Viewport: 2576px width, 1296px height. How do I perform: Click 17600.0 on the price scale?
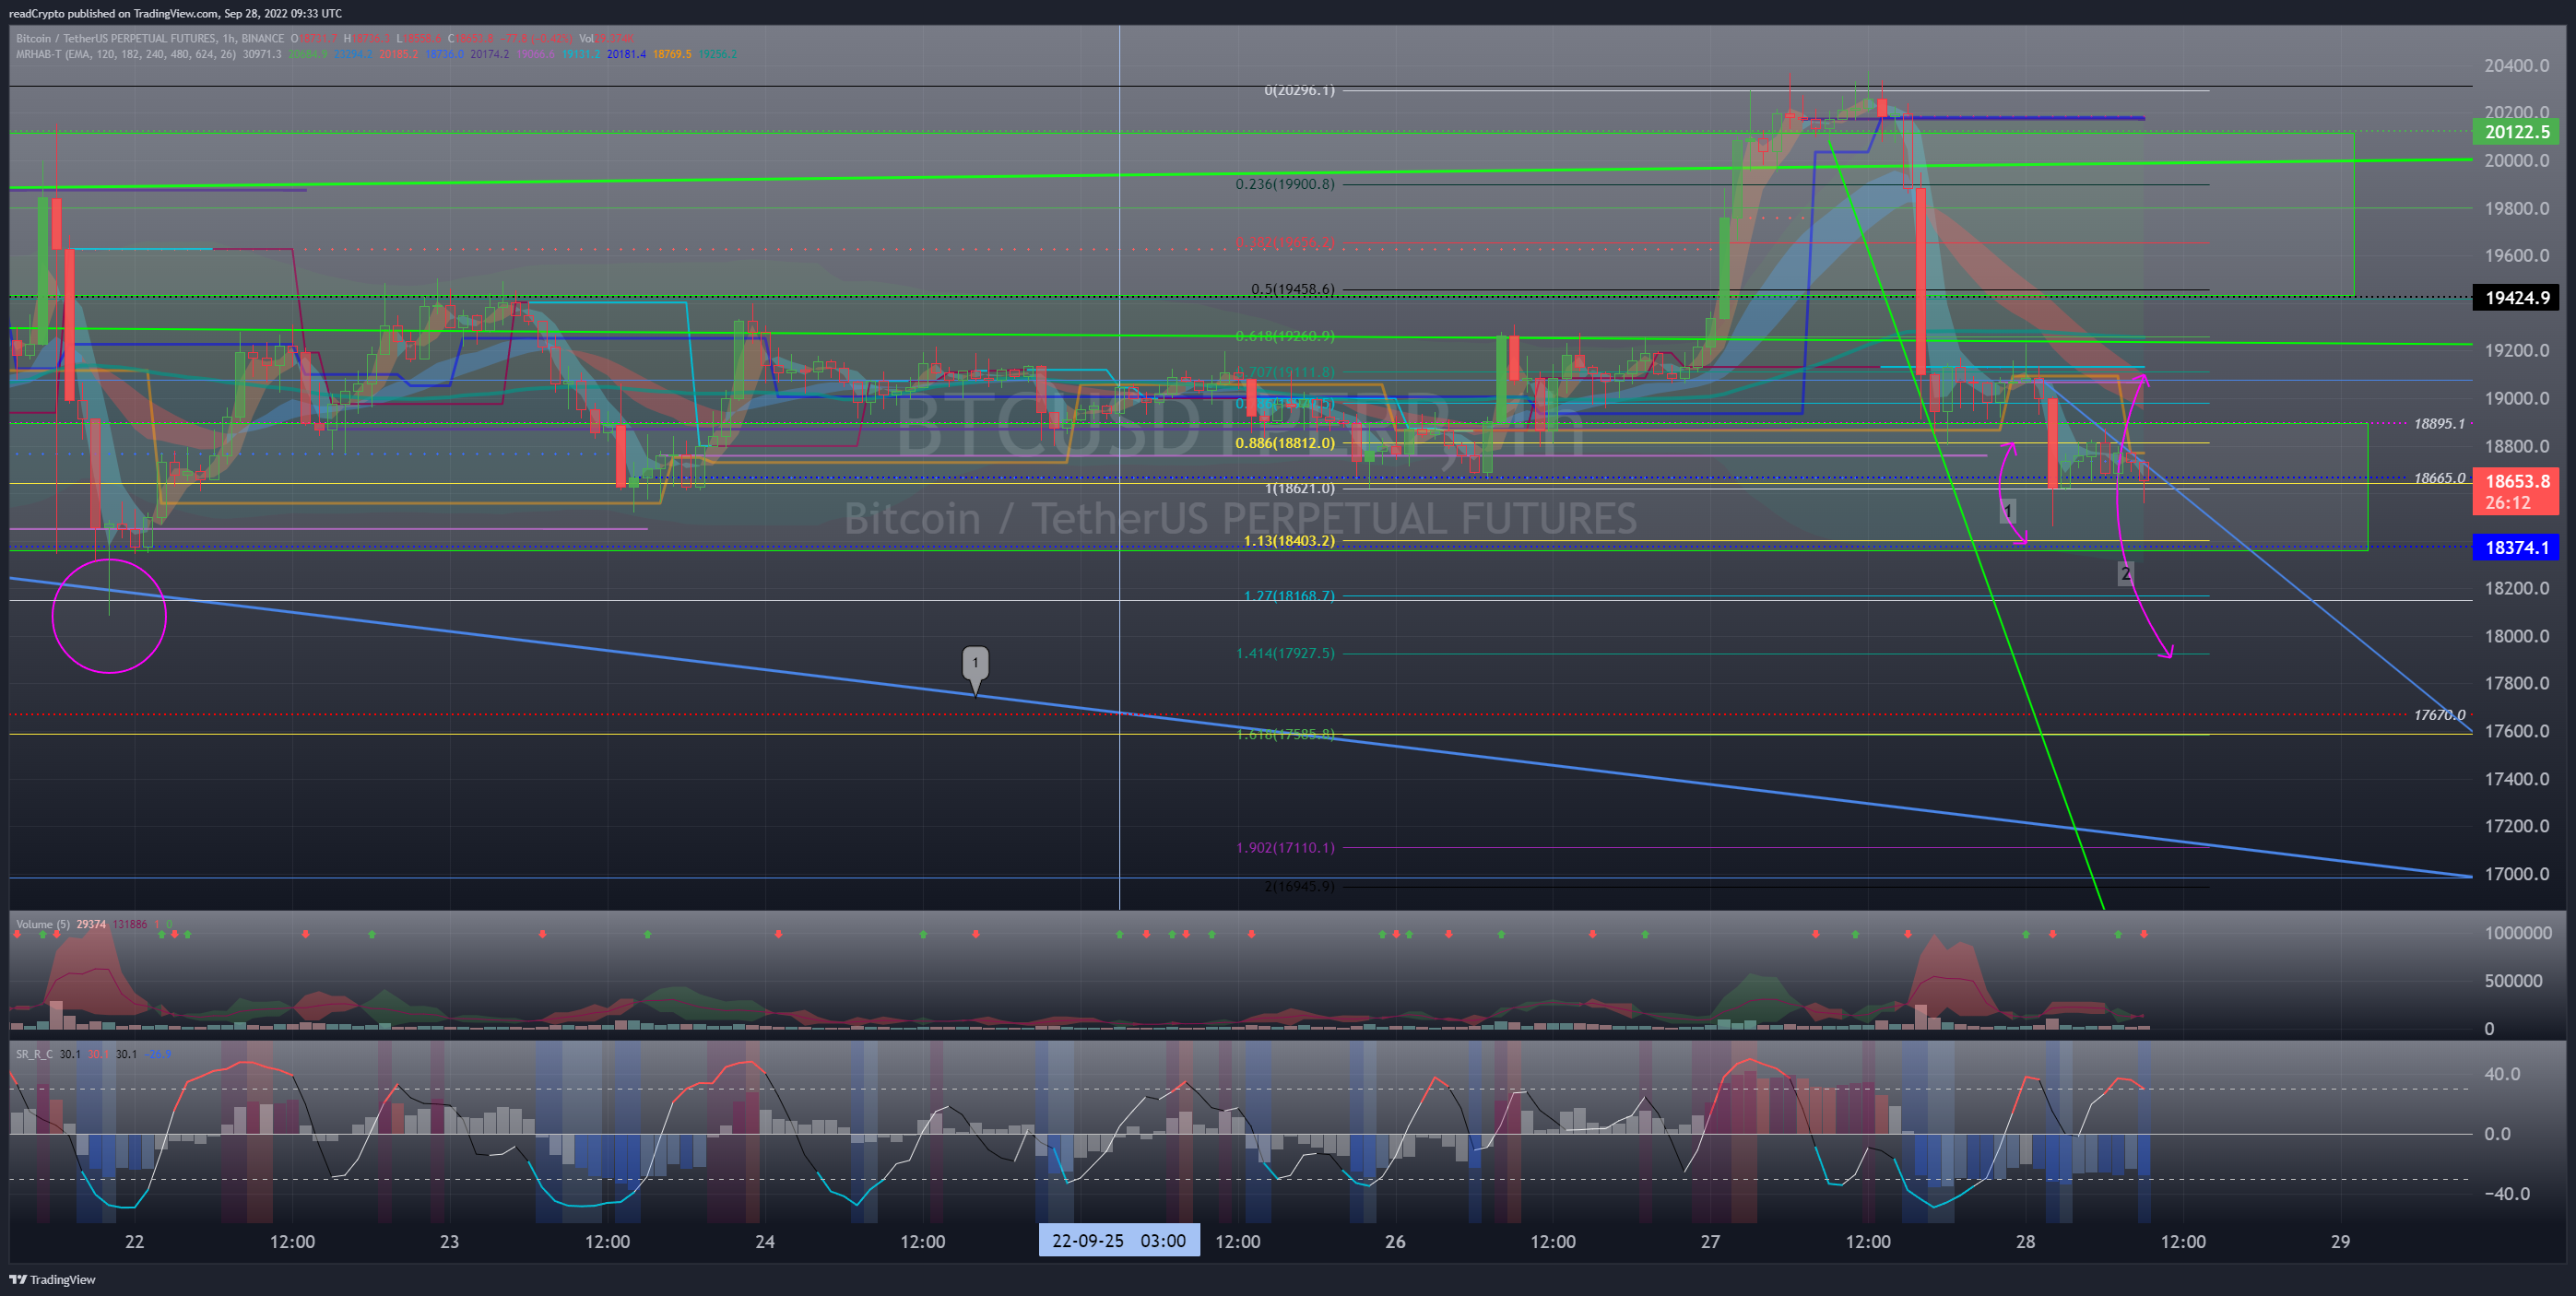[2516, 731]
